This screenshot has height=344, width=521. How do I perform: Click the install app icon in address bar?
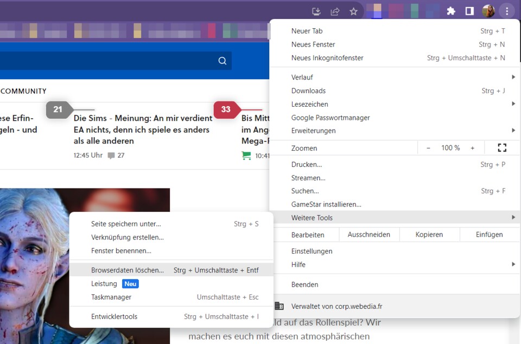coord(316,11)
